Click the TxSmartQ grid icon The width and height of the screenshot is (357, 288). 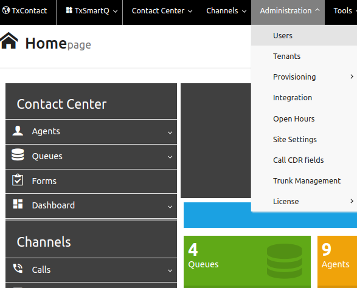click(x=69, y=10)
